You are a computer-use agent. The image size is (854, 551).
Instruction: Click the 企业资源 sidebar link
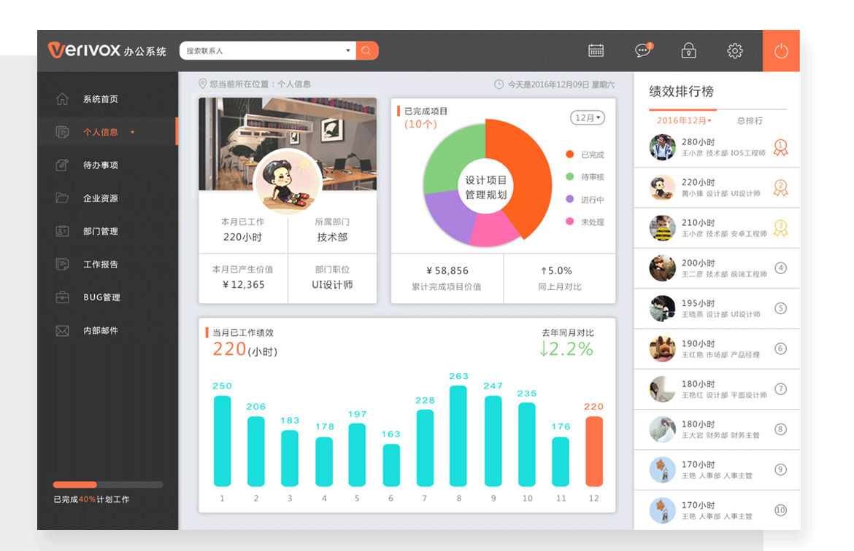101,198
